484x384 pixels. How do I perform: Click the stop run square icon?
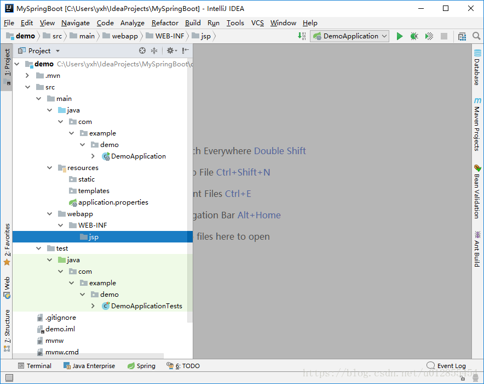coord(444,36)
